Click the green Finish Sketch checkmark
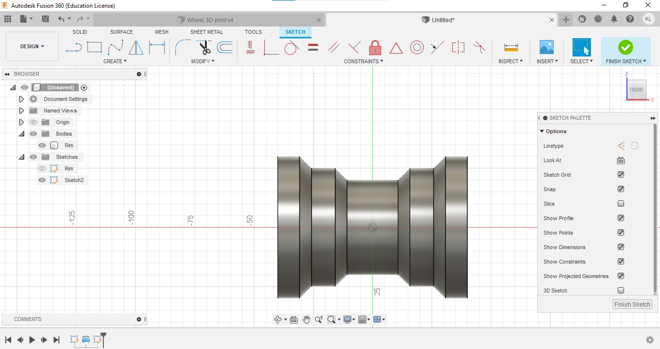The width and height of the screenshot is (660, 349). click(x=626, y=47)
